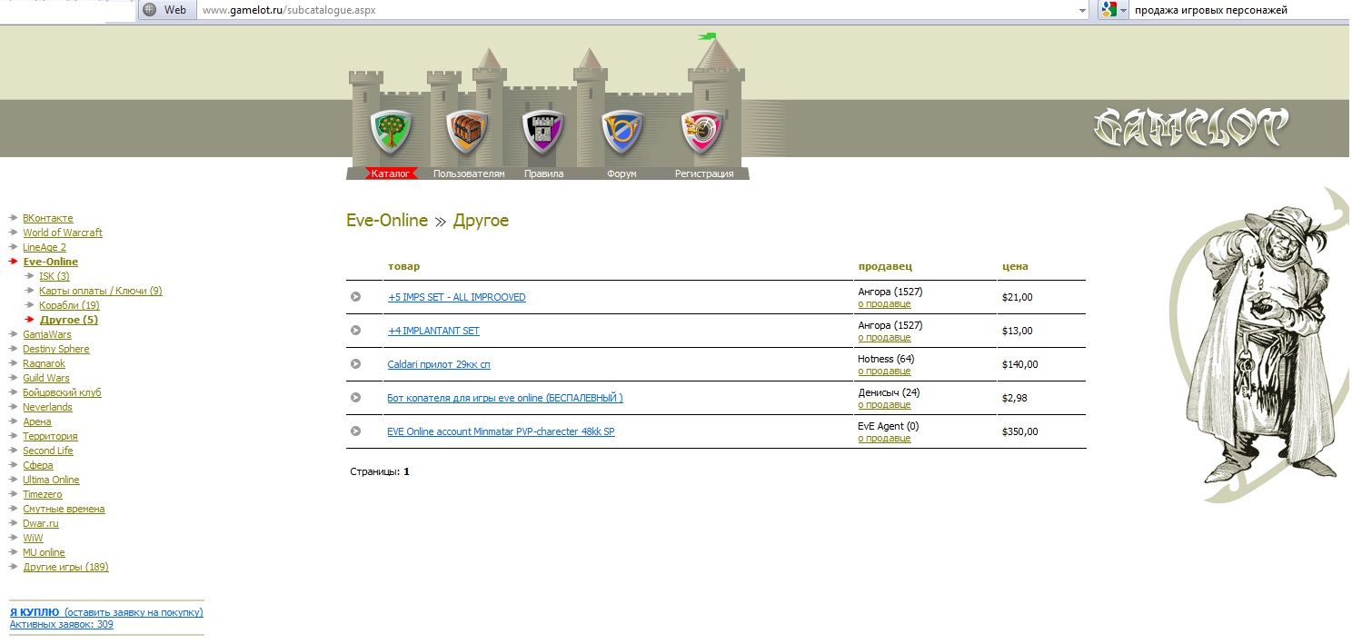Click the arrow icon beside Бот копателя
The image size is (1362, 644).
[355, 398]
